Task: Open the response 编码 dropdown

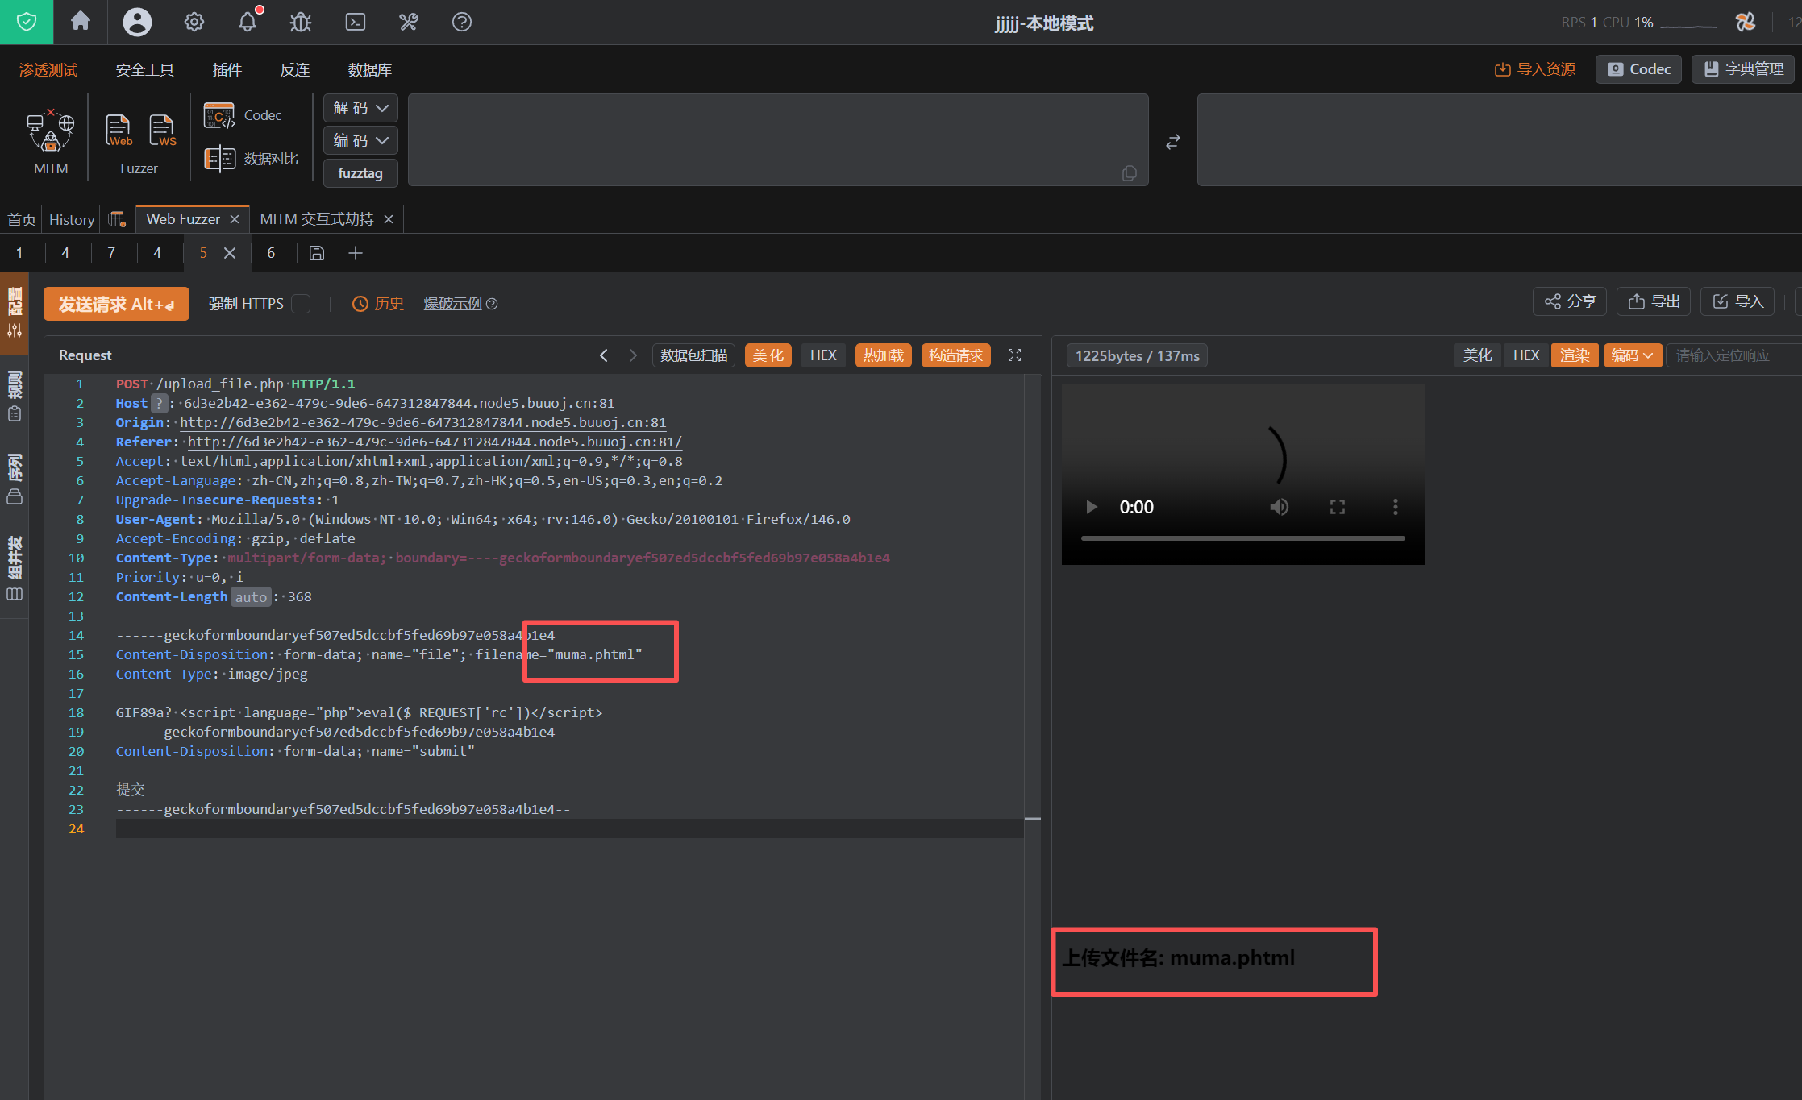Action: click(1632, 355)
